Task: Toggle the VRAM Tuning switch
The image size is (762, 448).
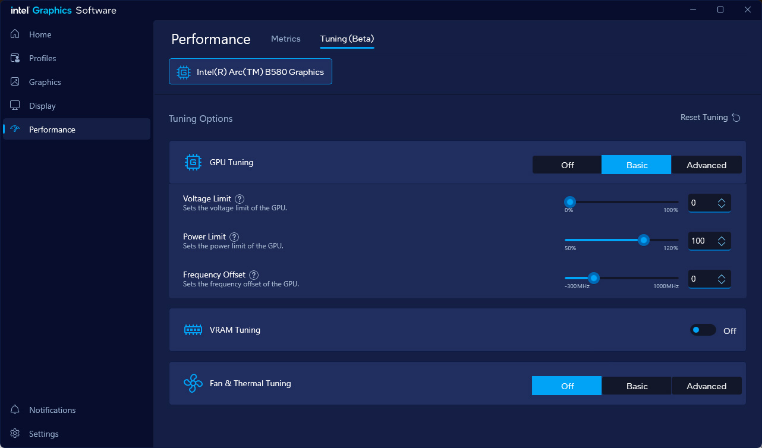Action: 703,330
